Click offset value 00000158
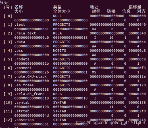This screenshot has width=148, height=128. [x=137, y=103]
